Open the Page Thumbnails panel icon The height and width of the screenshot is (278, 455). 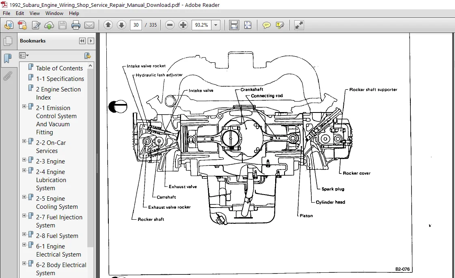point(8,41)
